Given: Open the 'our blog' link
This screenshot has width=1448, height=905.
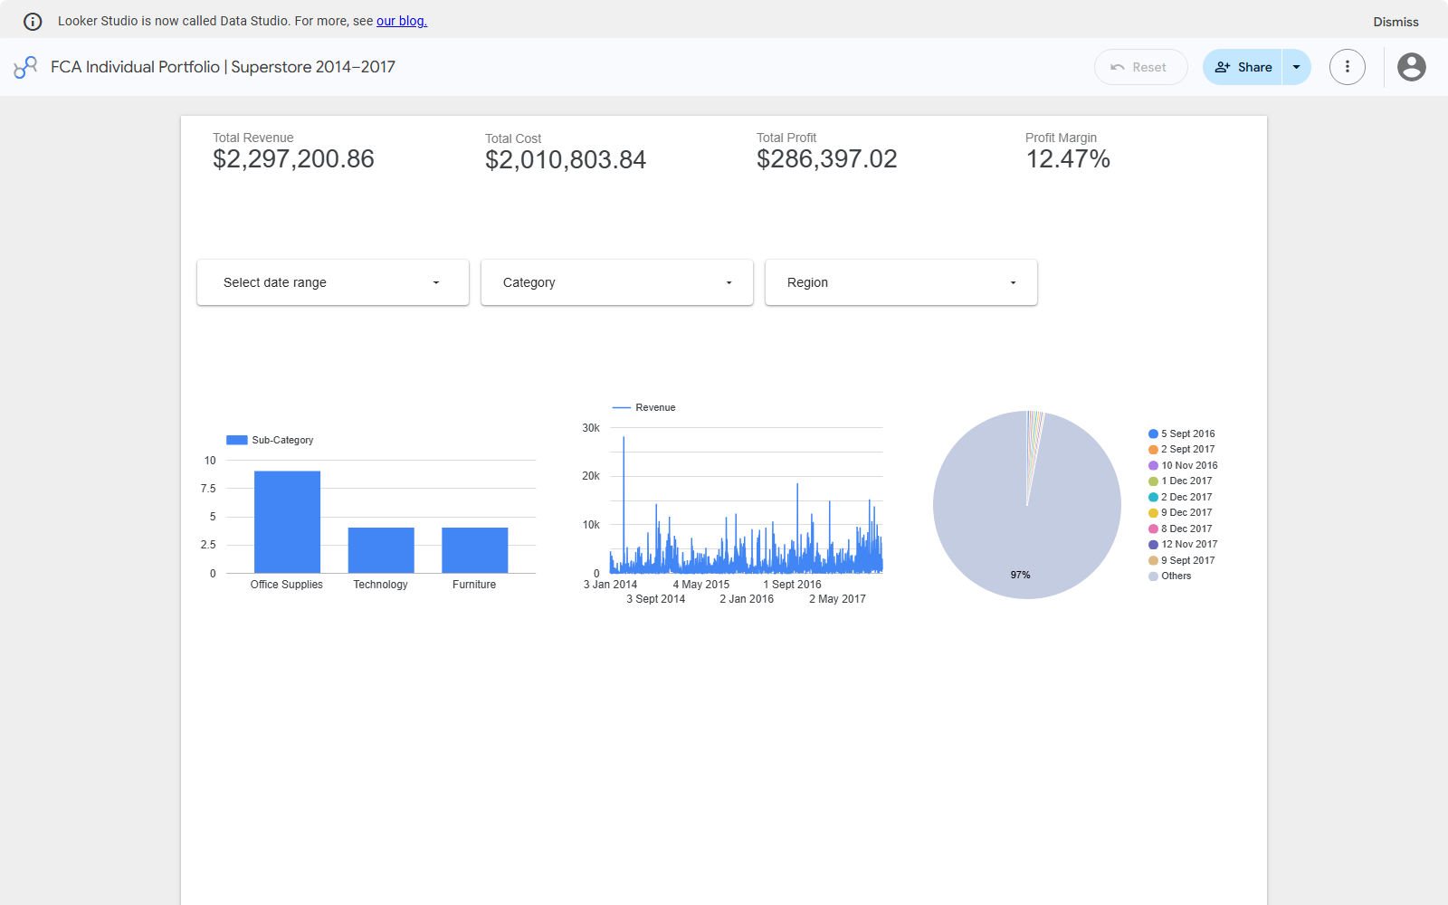Looking at the screenshot, I should [402, 21].
